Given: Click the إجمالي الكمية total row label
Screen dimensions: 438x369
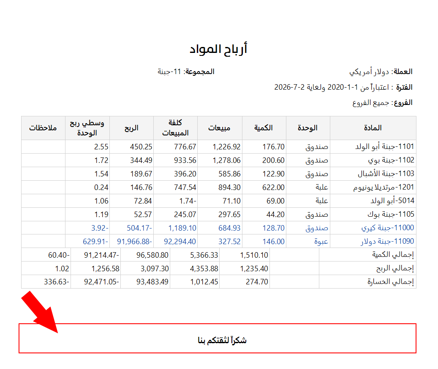Looking at the screenshot, I should (x=393, y=255).
